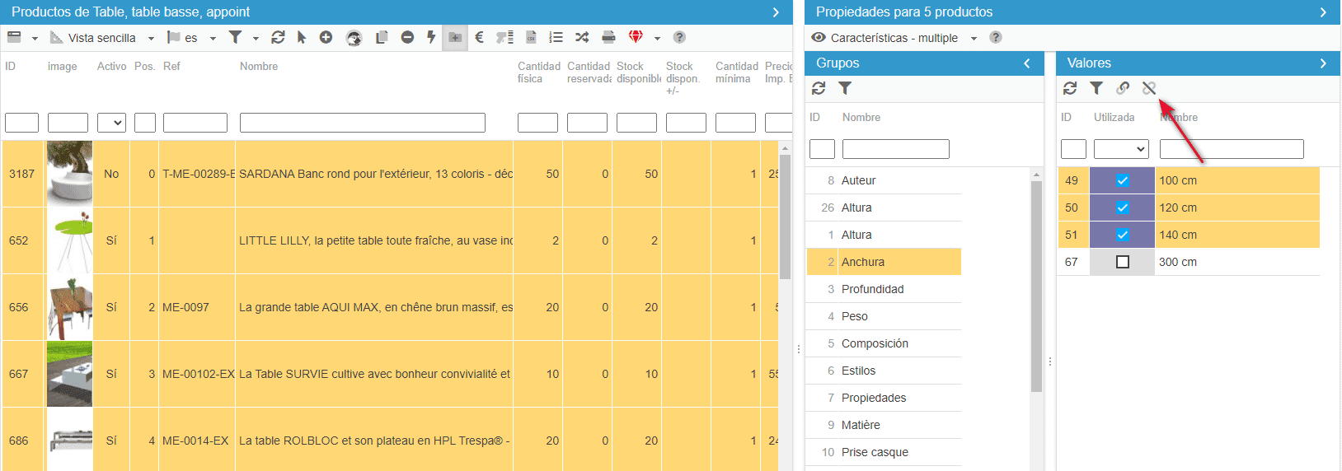
Task: Click the lightning bolt quick action icon
Action: [431, 37]
